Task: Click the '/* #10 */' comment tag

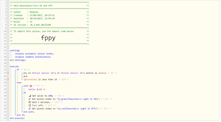Action: click(x=63, y=80)
